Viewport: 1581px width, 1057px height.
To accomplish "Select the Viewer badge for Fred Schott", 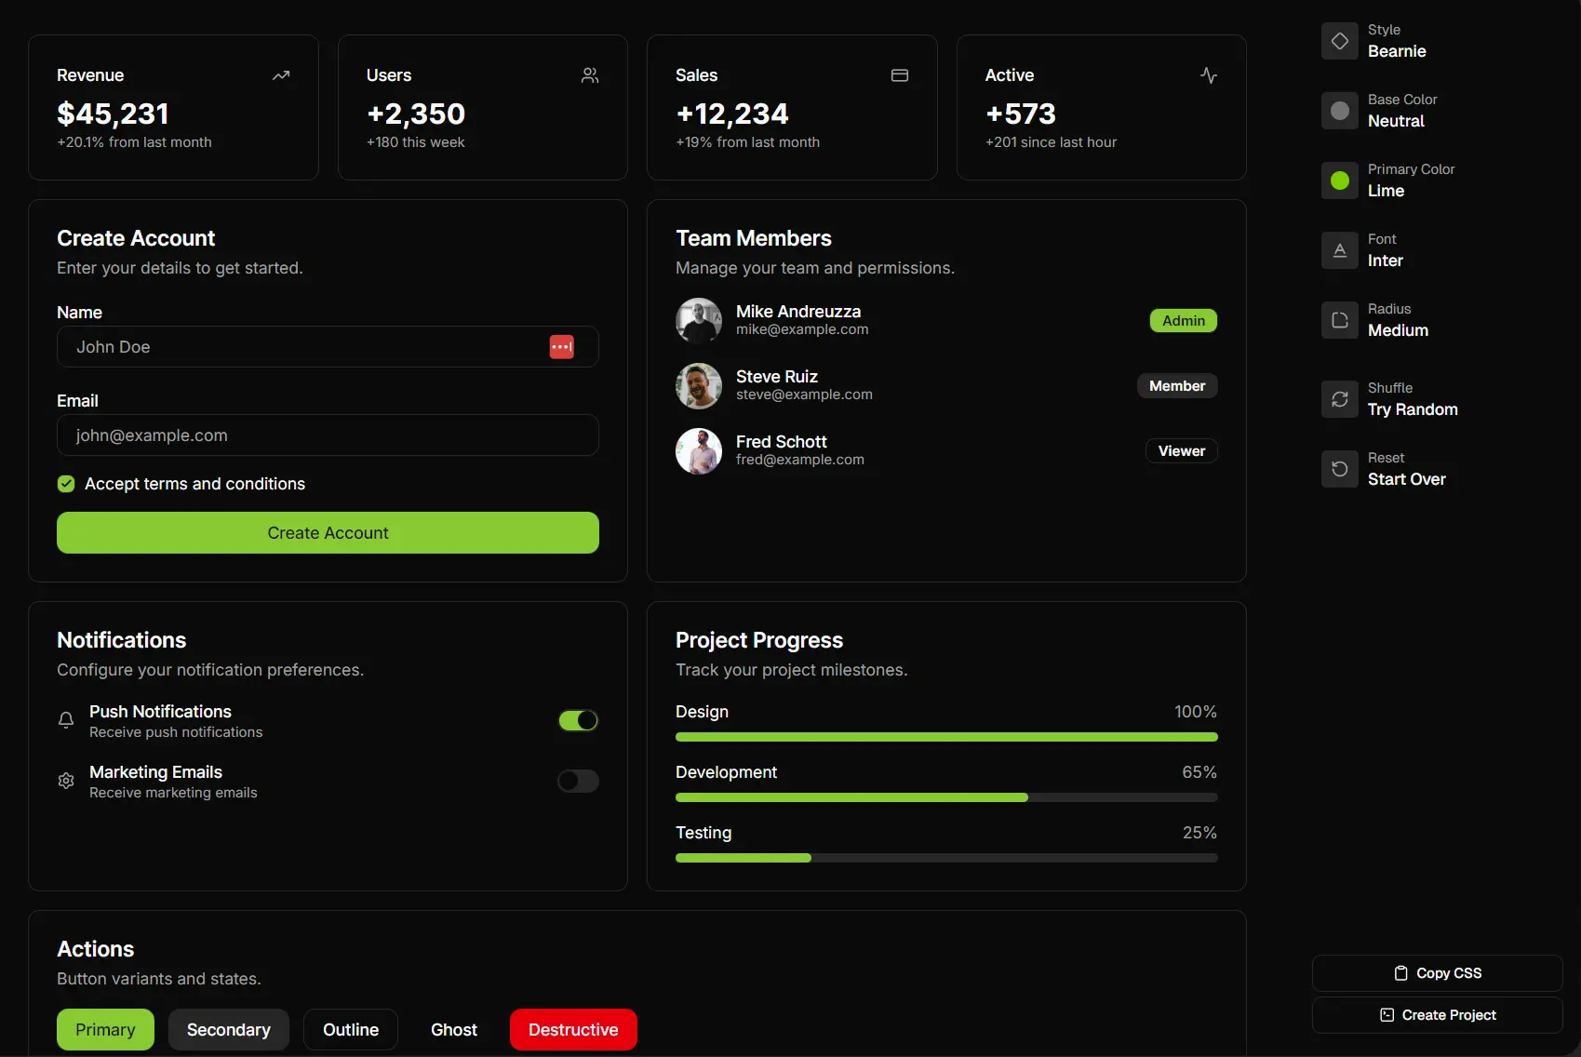I will [x=1181, y=450].
